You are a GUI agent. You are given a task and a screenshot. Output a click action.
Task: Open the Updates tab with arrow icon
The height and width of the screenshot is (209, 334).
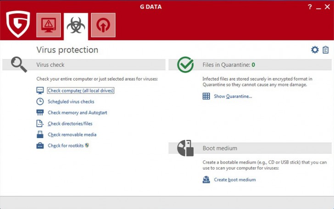point(103,25)
